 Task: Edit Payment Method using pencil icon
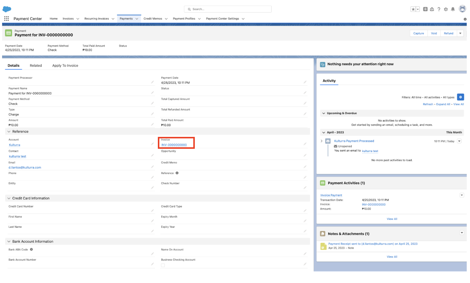(152, 103)
